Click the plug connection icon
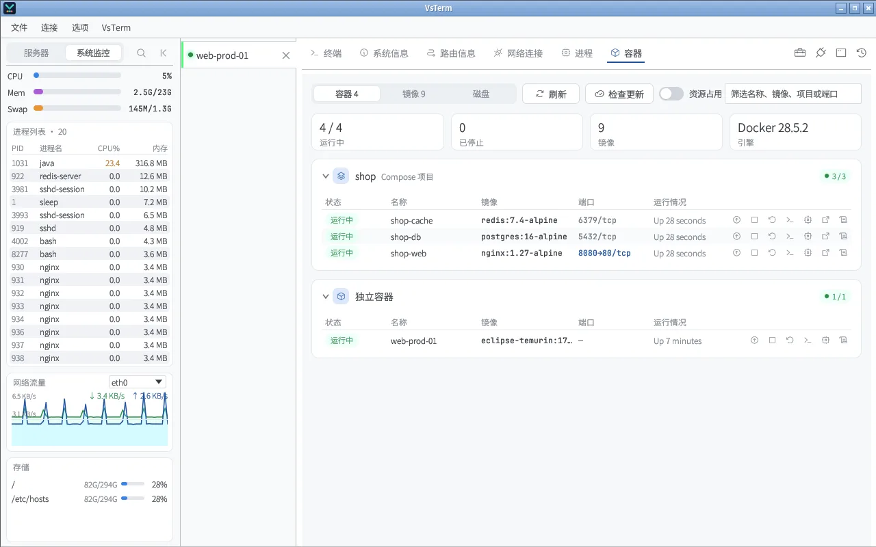 click(x=821, y=53)
